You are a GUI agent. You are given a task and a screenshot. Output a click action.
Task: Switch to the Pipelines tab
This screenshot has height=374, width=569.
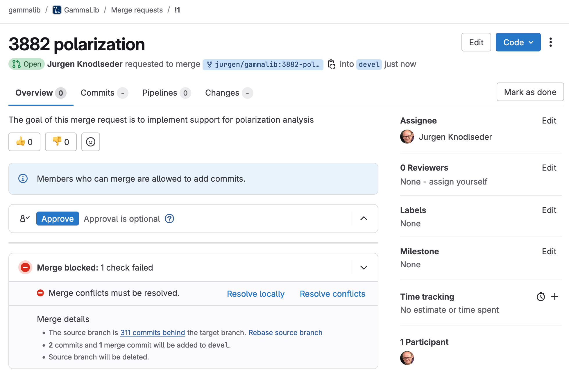pos(159,93)
